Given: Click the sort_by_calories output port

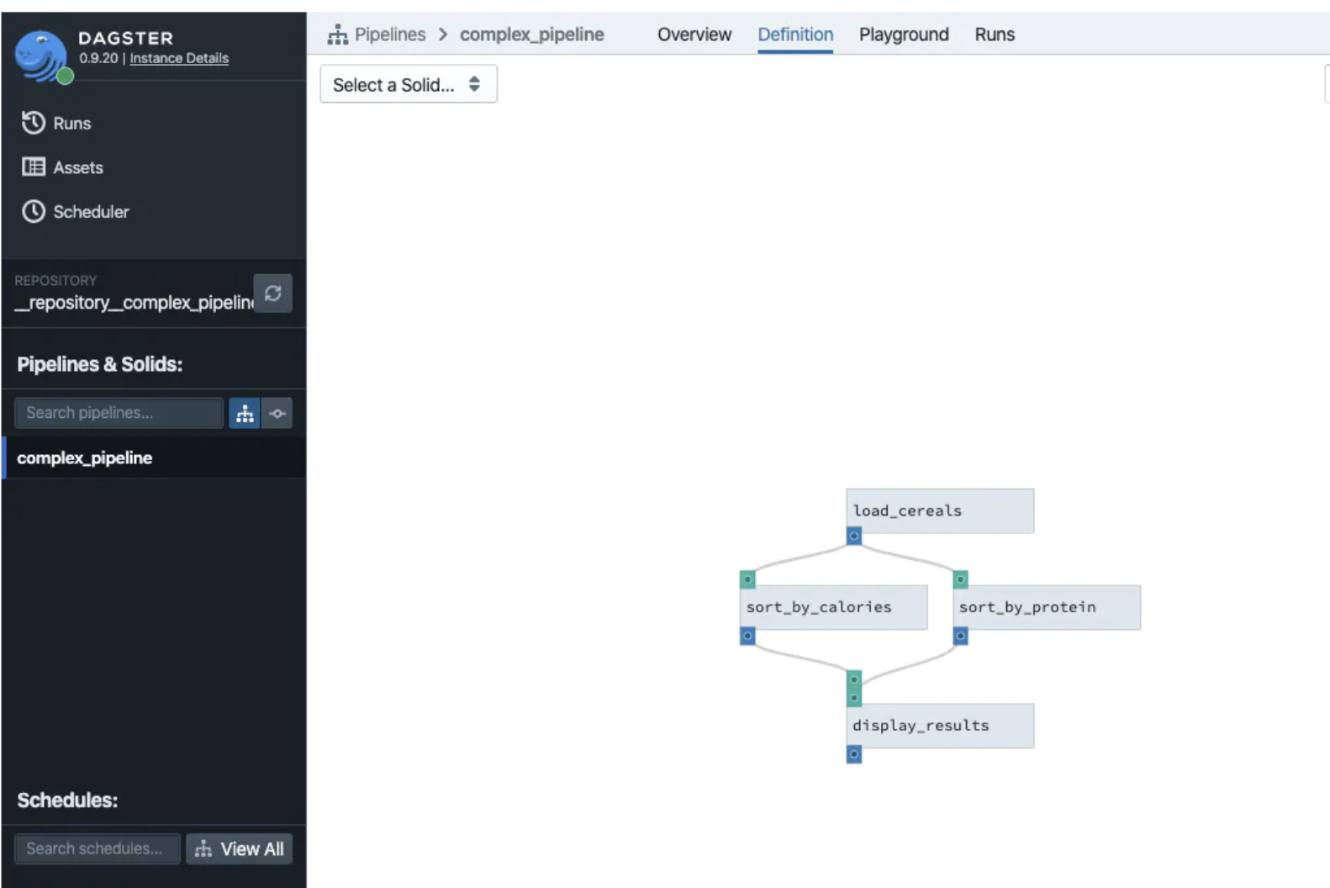Looking at the screenshot, I should pos(747,636).
